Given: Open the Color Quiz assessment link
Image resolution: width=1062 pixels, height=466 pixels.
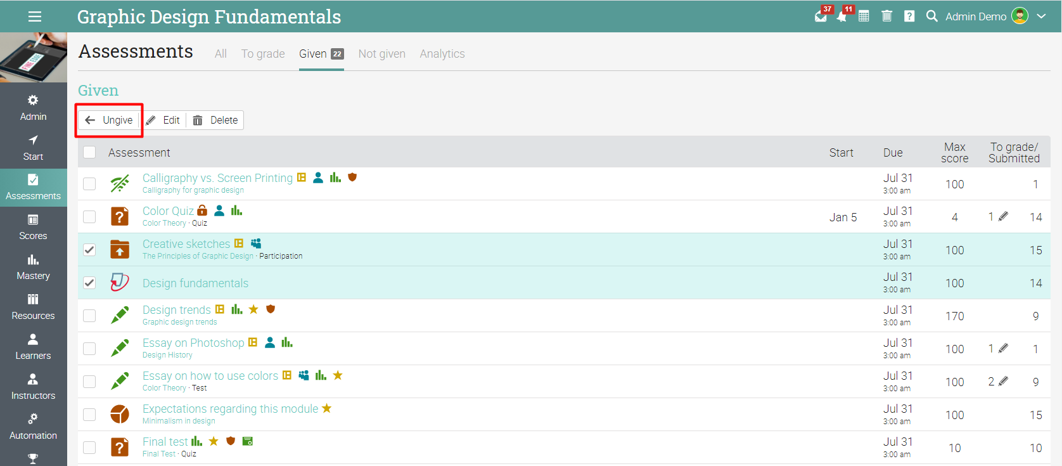Looking at the screenshot, I should click(168, 211).
